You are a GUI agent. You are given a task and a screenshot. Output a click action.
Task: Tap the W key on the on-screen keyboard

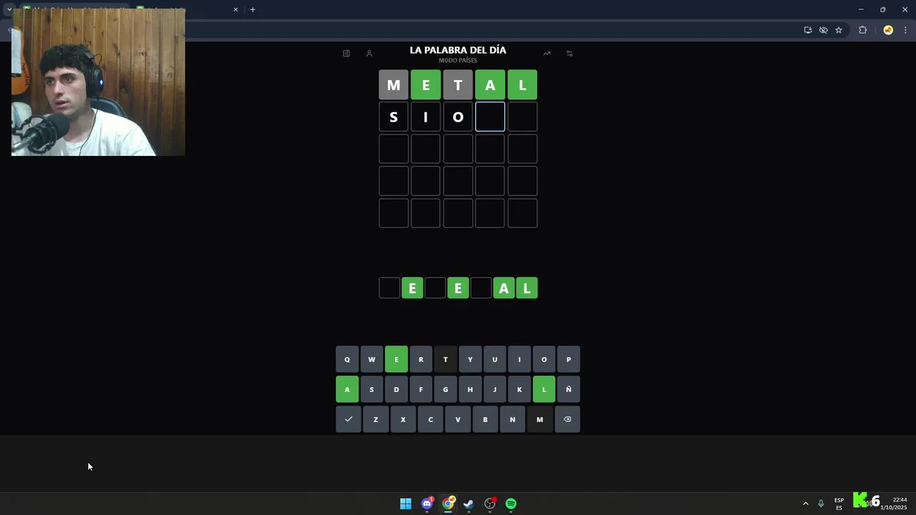[x=371, y=359]
